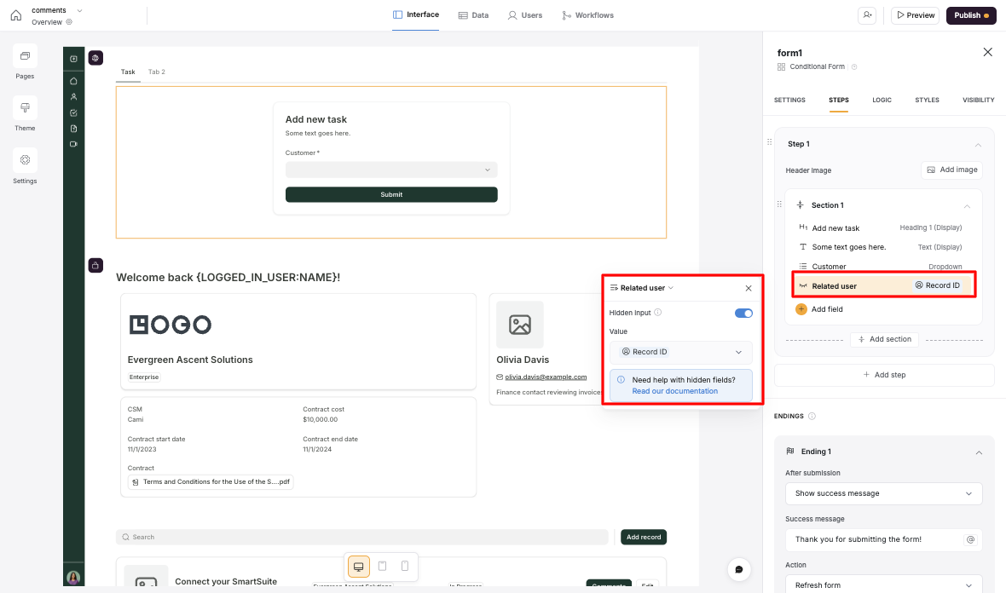The width and height of the screenshot is (1006, 593).
Task: Select the desktop preview device icon
Action: [x=358, y=567]
